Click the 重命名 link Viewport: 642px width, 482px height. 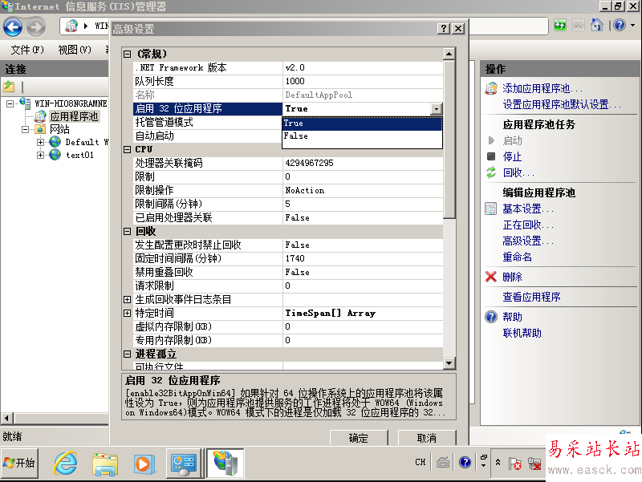(x=517, y=257)
